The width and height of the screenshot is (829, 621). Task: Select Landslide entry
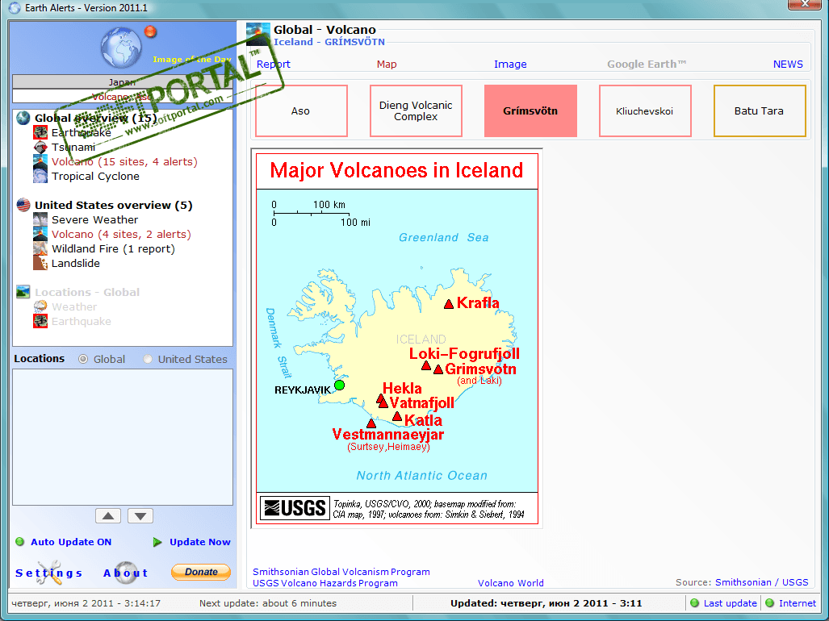[x=76, y=263]
